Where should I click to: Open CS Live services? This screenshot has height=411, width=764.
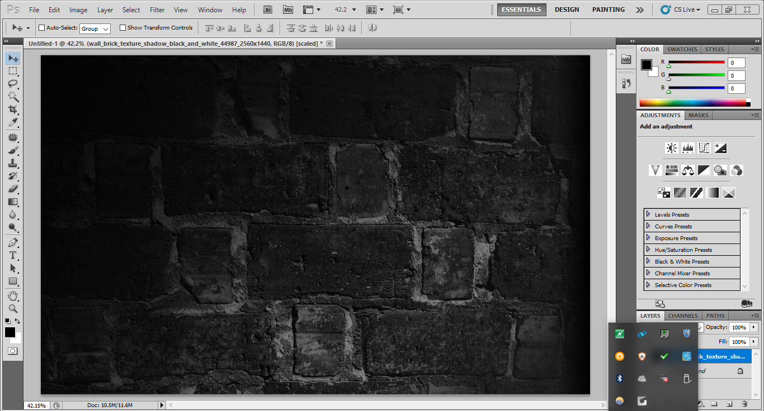[x=680, y=9]
